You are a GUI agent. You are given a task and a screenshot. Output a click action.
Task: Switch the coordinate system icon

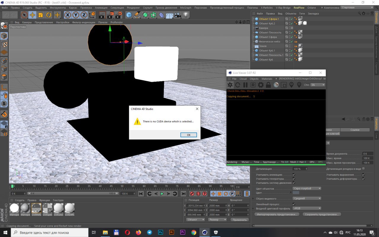[92, 15]
